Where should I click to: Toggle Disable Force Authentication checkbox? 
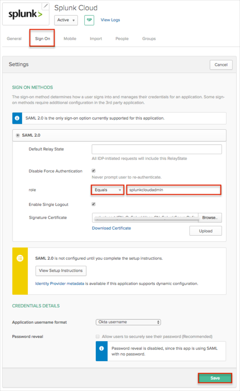pos(93,171)
